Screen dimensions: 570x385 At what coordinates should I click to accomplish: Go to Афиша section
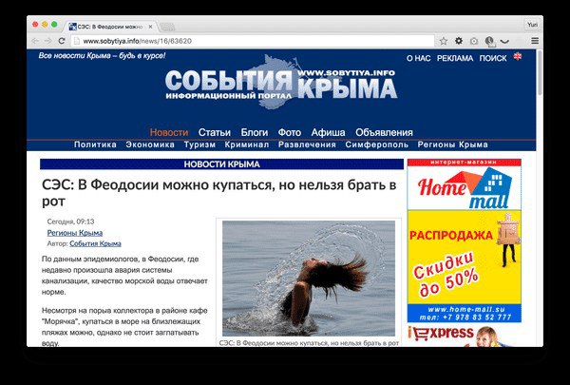tap(329, 132)
